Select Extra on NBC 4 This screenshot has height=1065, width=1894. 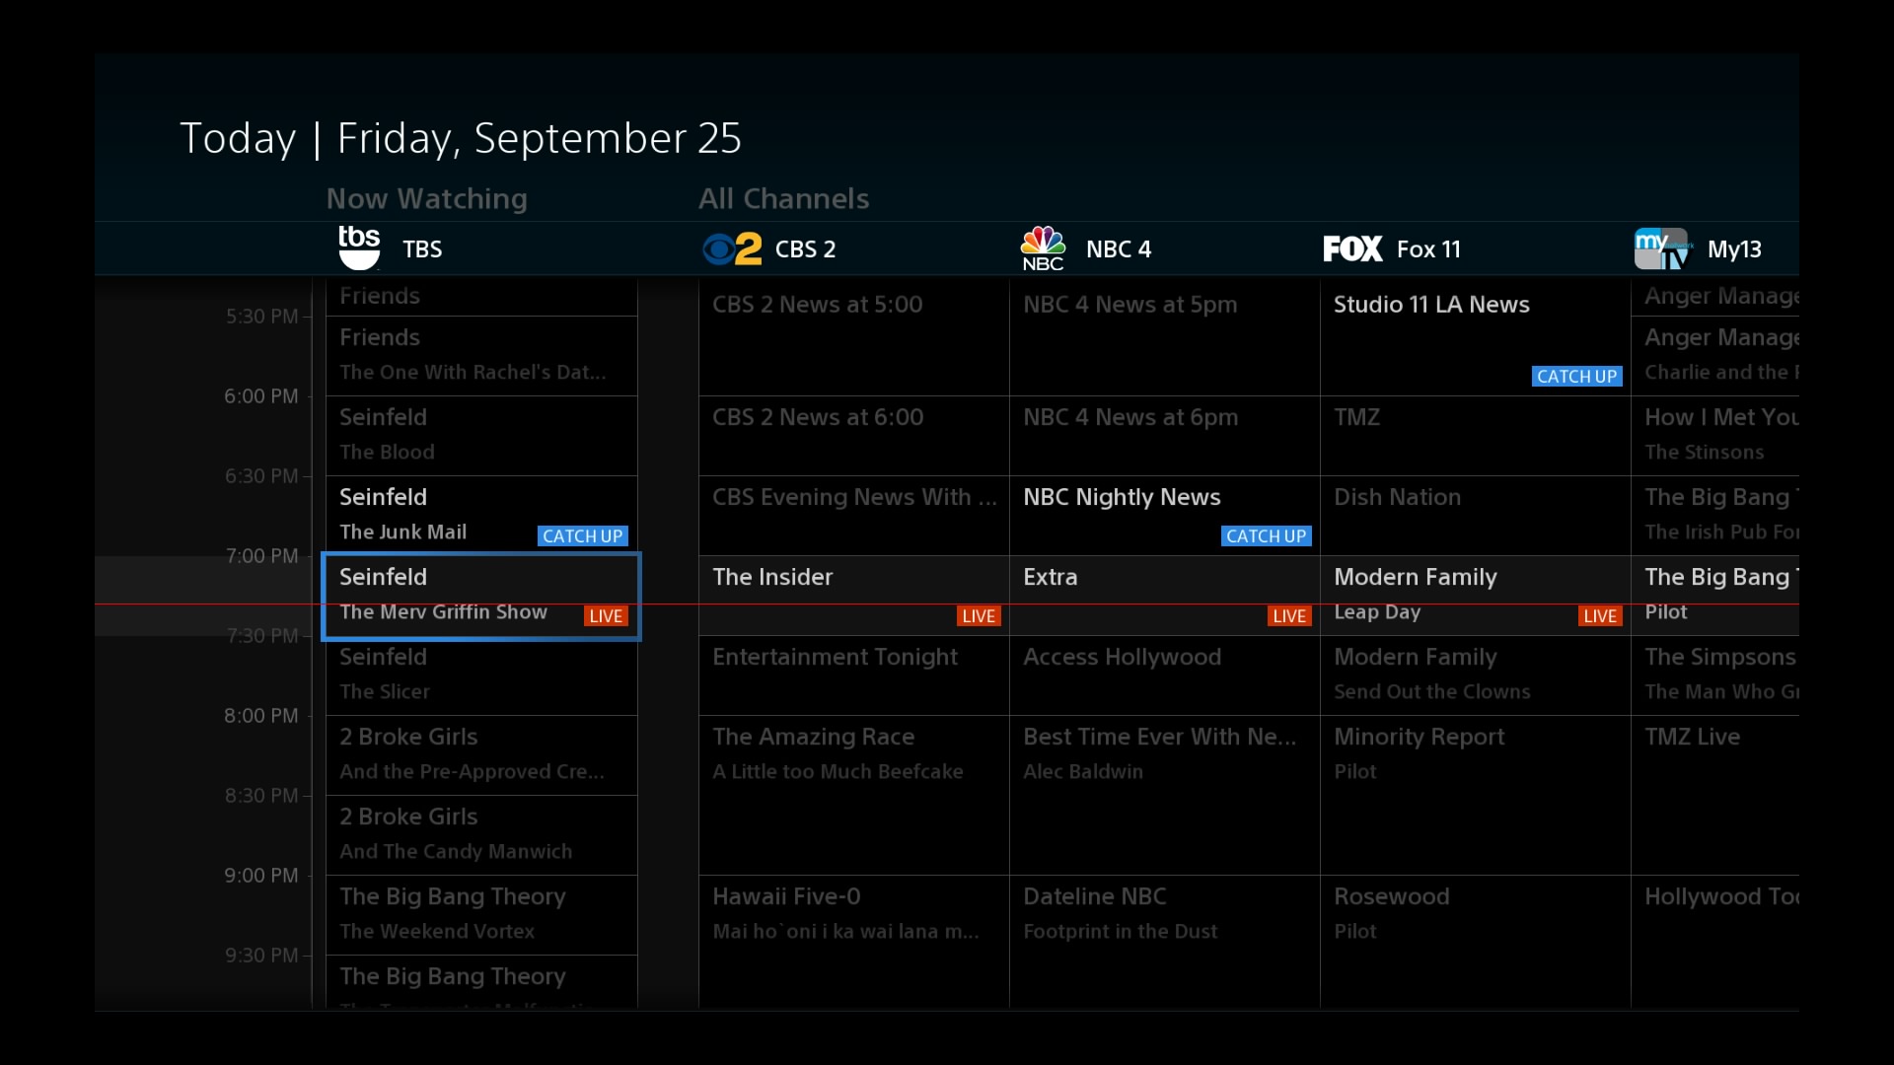(x=1164, y=596)
